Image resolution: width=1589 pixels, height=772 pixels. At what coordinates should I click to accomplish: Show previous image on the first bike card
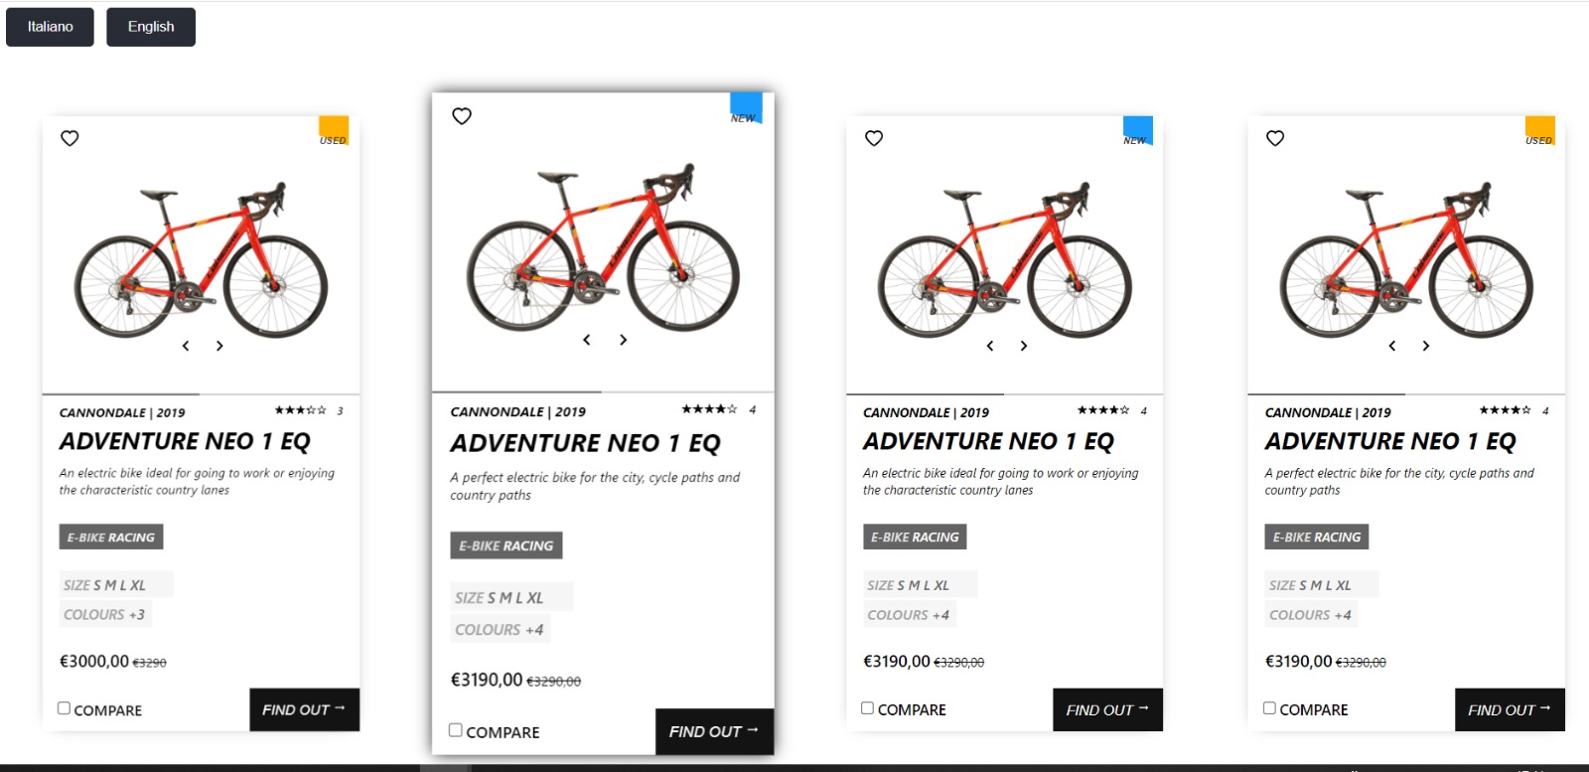point(186,346)
